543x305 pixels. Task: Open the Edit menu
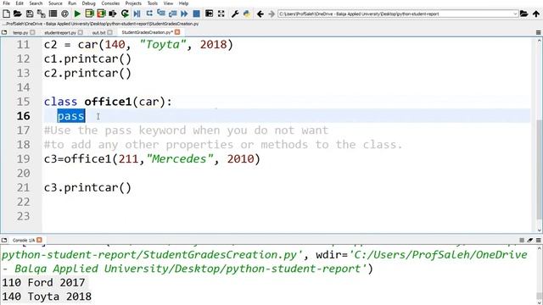(x=20, y=3)
